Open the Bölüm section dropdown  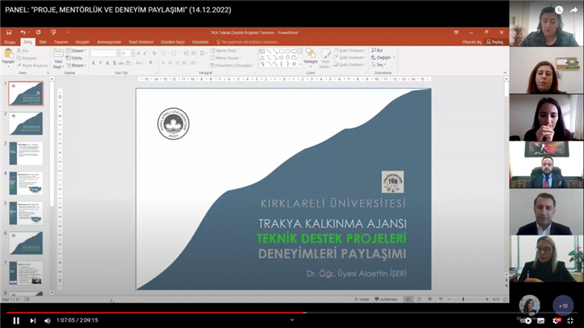coord(77,66)
